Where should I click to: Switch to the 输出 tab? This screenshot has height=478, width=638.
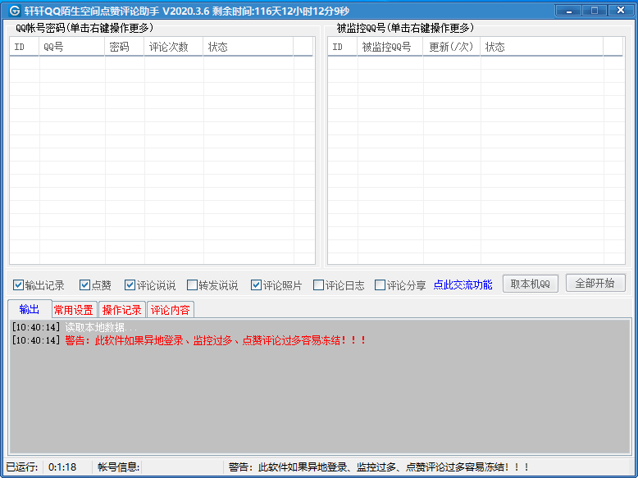29,309
